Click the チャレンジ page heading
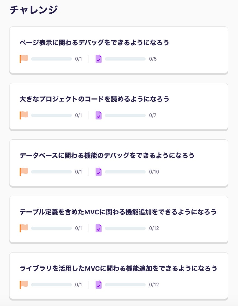Screen dimensions: 238x306 pyautogui.click(x=34, y=10)
